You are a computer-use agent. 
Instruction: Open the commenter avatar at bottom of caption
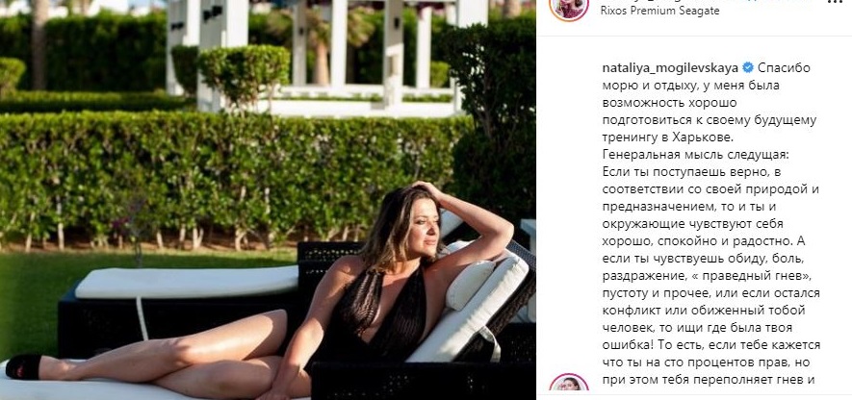(569, 385)
